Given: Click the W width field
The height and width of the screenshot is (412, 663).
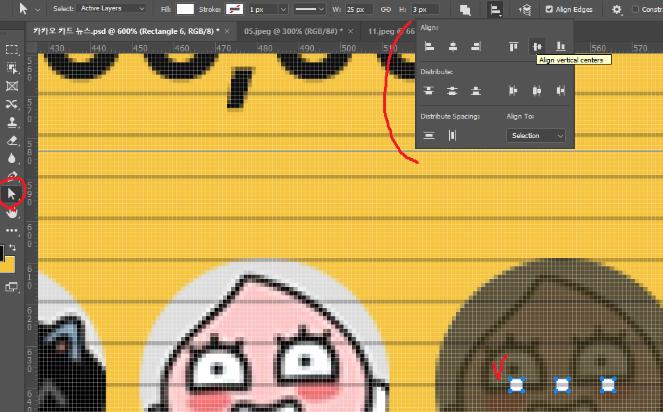Looking at the screenshot, I should (359, 9).
